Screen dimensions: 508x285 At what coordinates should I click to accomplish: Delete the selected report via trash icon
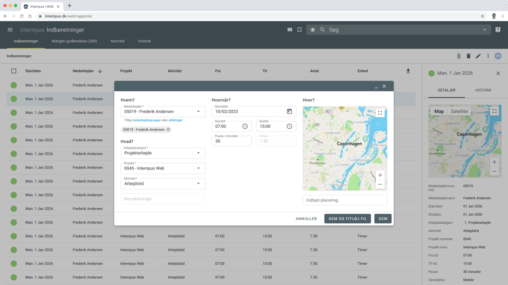469,56
